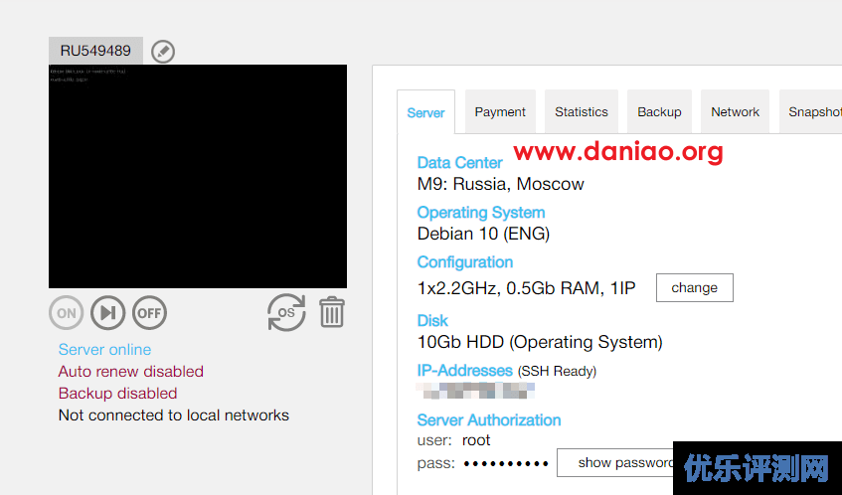Click the IP-Addresses heading

coord(465,371)
